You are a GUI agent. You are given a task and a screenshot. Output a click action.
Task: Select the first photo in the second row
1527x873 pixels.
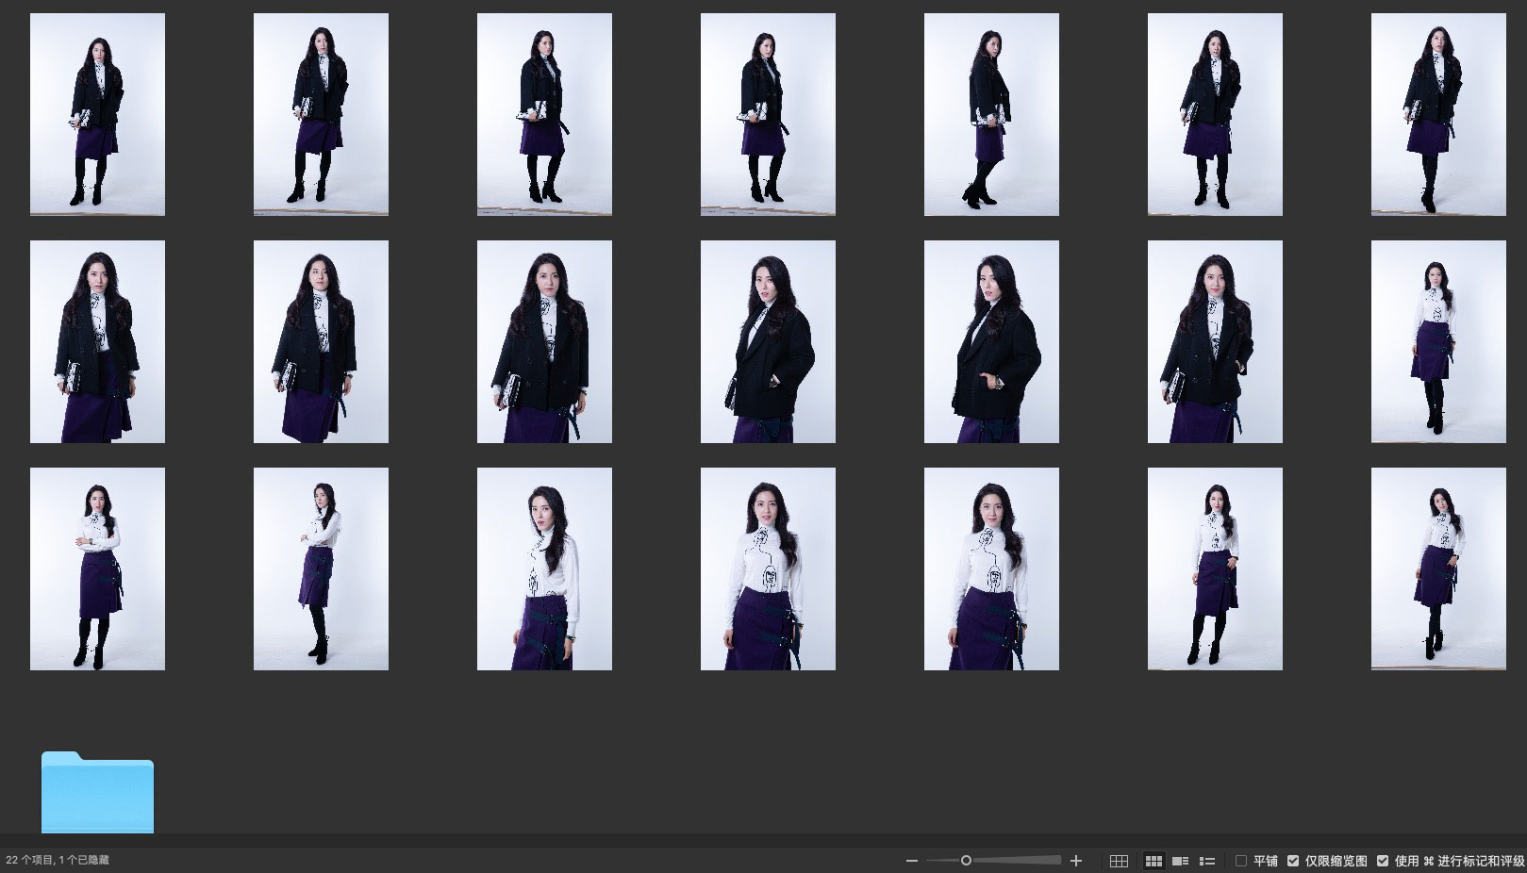click(x=97, y=341)
